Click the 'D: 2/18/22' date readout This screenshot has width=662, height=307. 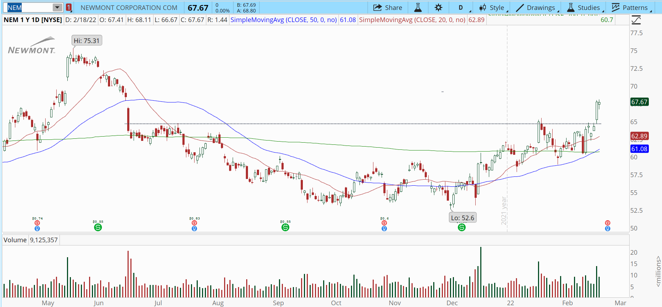coord(81,20)
